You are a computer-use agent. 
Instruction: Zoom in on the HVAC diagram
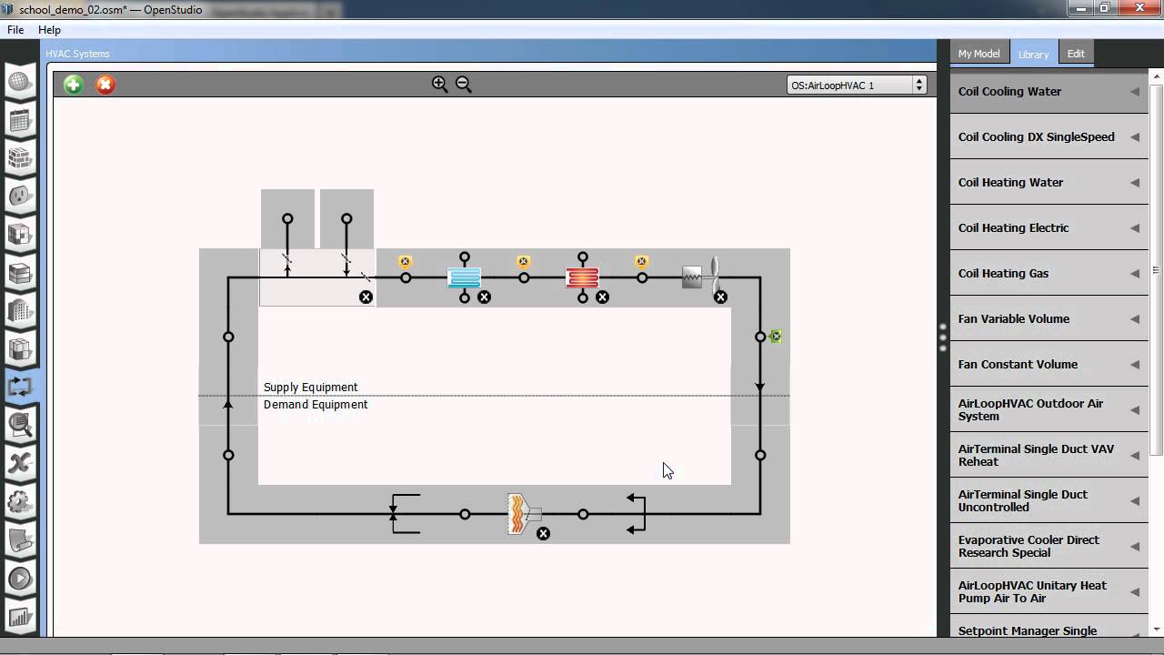click(x=440, y=85)
